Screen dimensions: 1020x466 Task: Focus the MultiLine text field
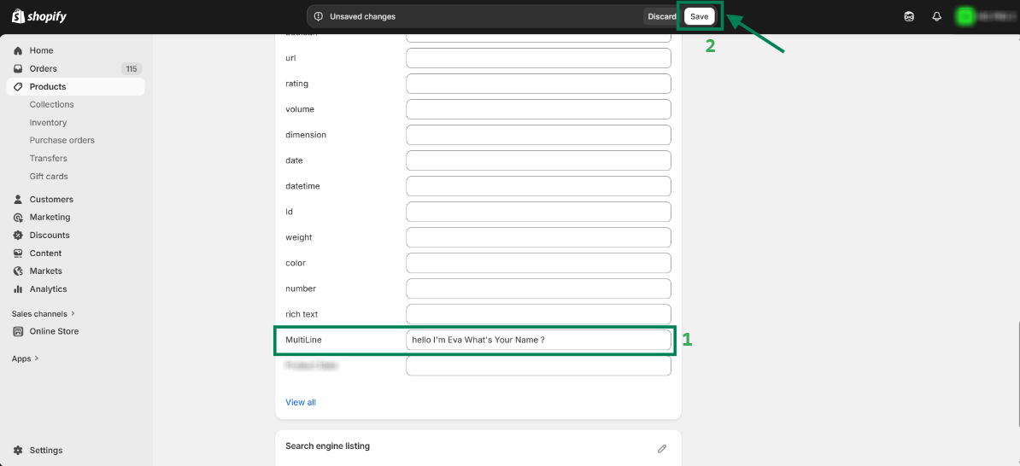538,340
